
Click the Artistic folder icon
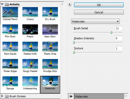[x=7, y=4]
